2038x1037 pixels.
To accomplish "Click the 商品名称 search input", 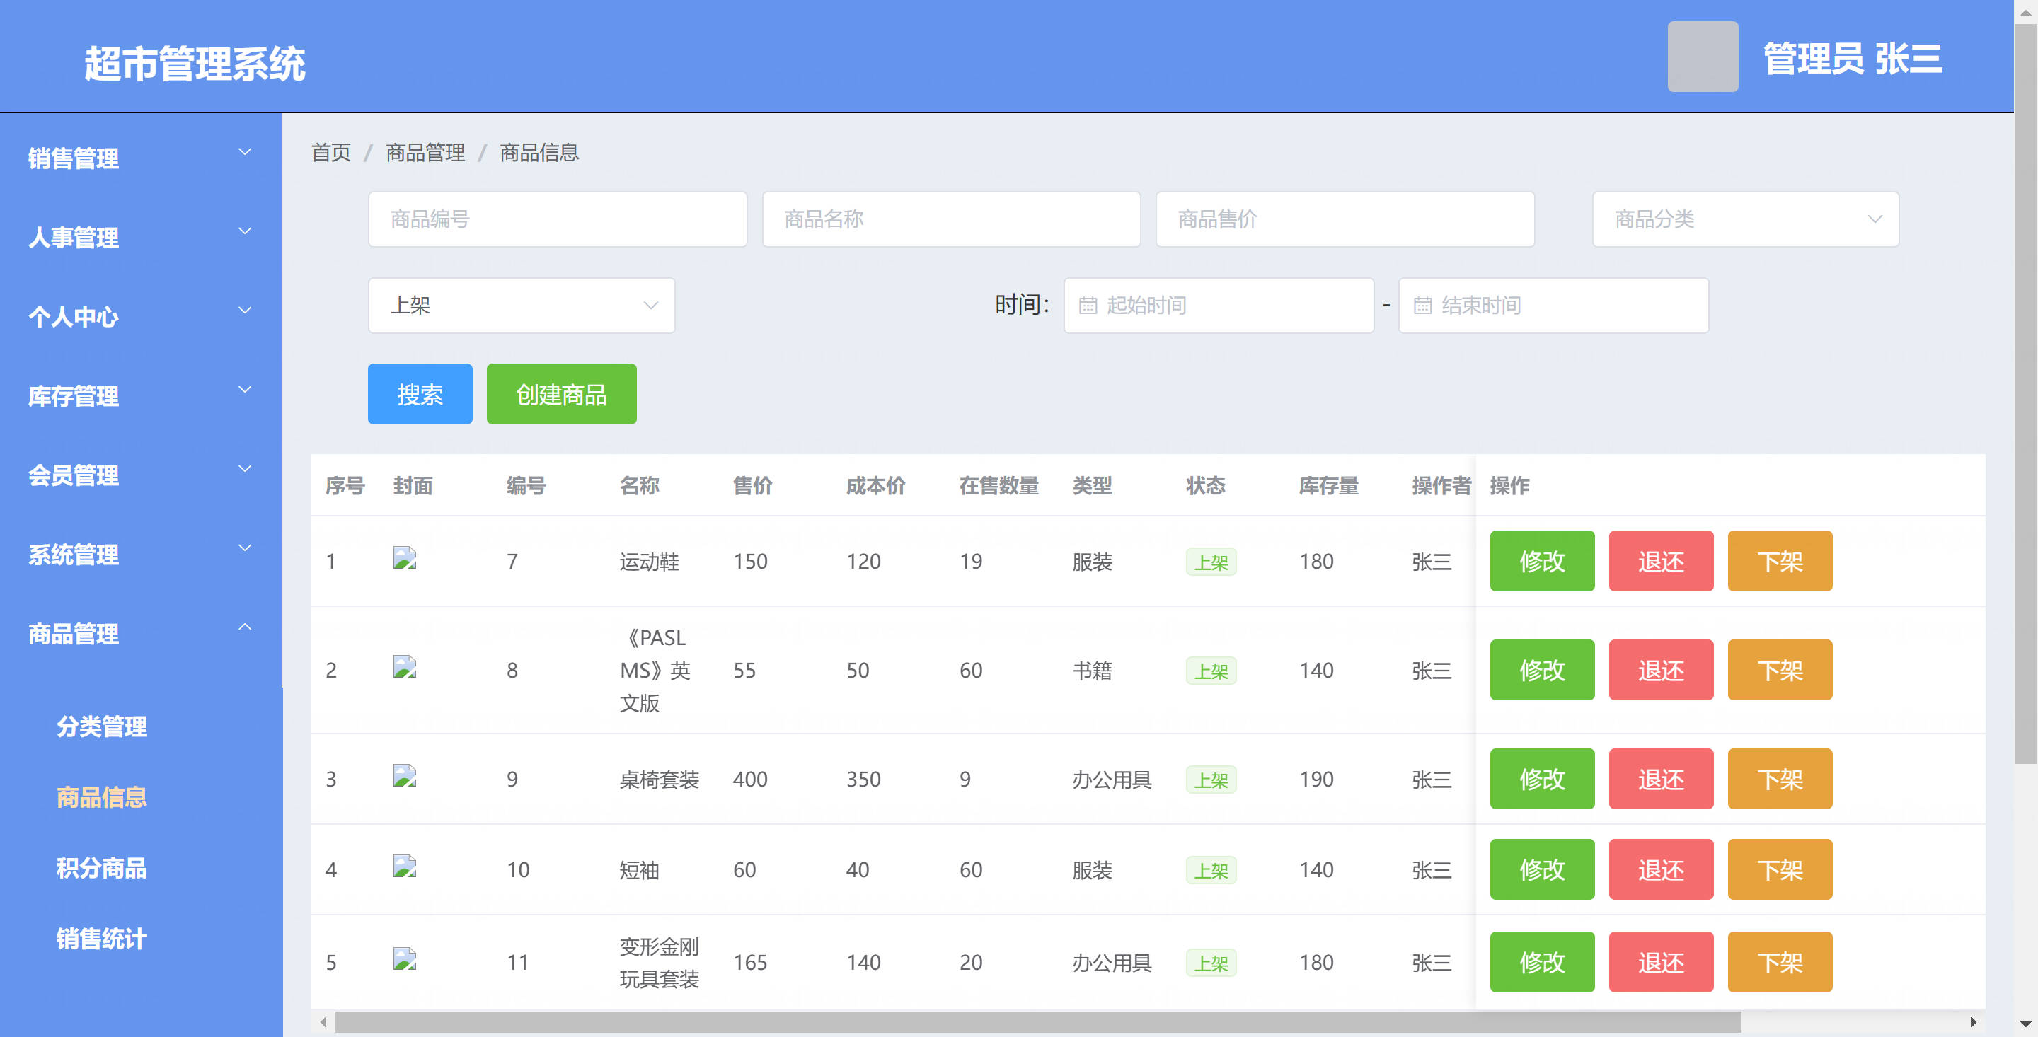I will (x=950, y=219).
